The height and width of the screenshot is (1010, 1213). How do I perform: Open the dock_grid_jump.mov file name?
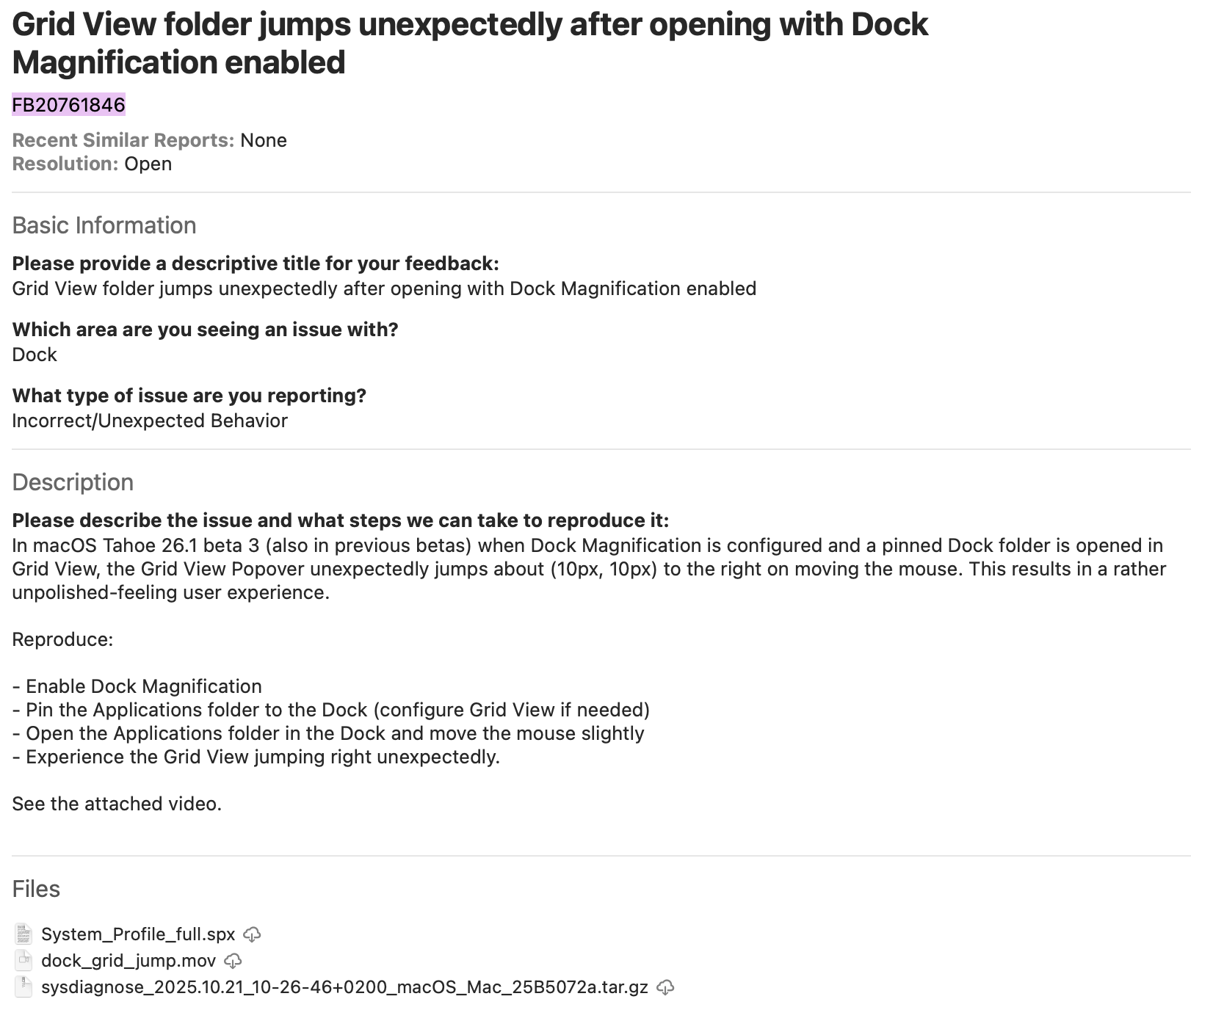tap(128, 961)
